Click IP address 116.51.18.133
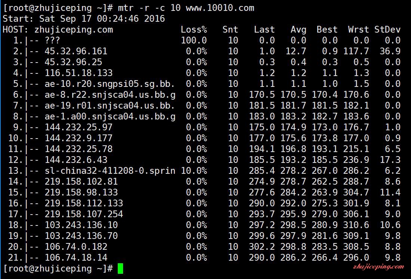Viewport: 411px width, 279px height. tap(79, 73)
